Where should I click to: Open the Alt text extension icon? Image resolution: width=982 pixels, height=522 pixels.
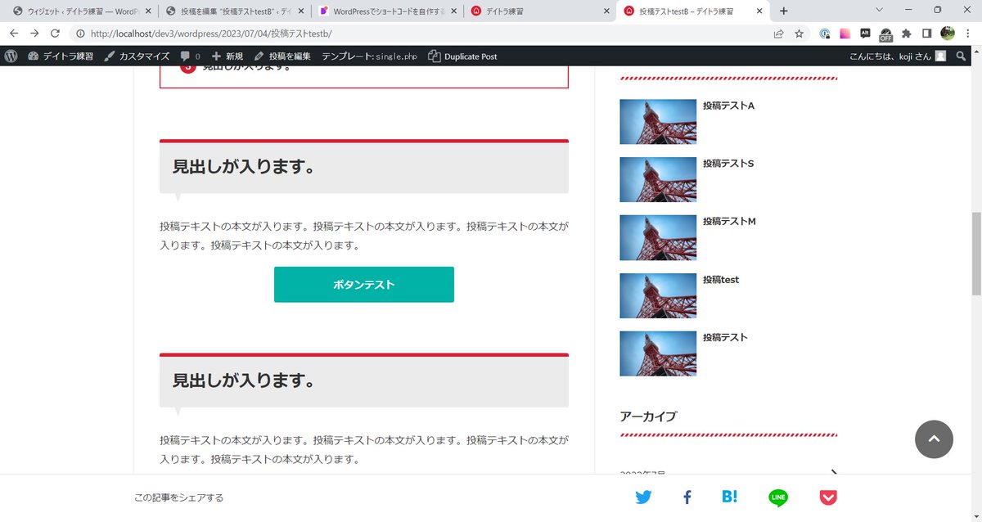coord(866,34)
